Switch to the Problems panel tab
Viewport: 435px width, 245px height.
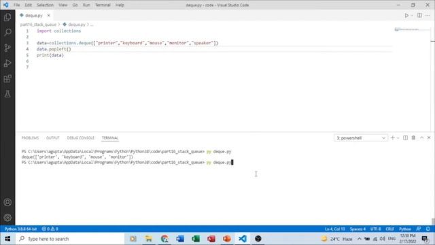click(x=30, y=138)
